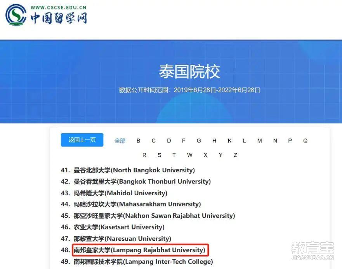Filter schools by letter D

[169, 141]
